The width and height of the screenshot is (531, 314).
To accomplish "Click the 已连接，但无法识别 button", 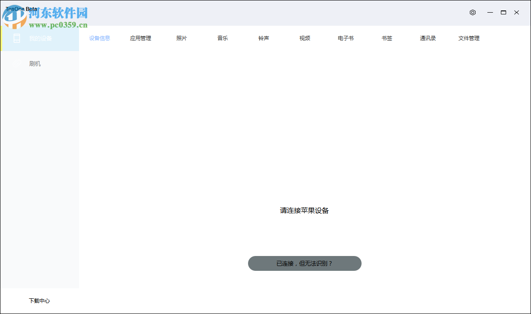I will point(304,263).
